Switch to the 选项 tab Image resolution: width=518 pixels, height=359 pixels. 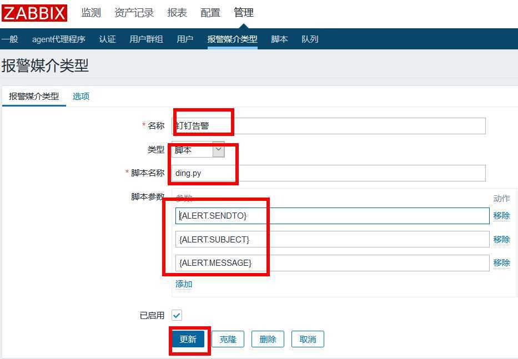81,96
